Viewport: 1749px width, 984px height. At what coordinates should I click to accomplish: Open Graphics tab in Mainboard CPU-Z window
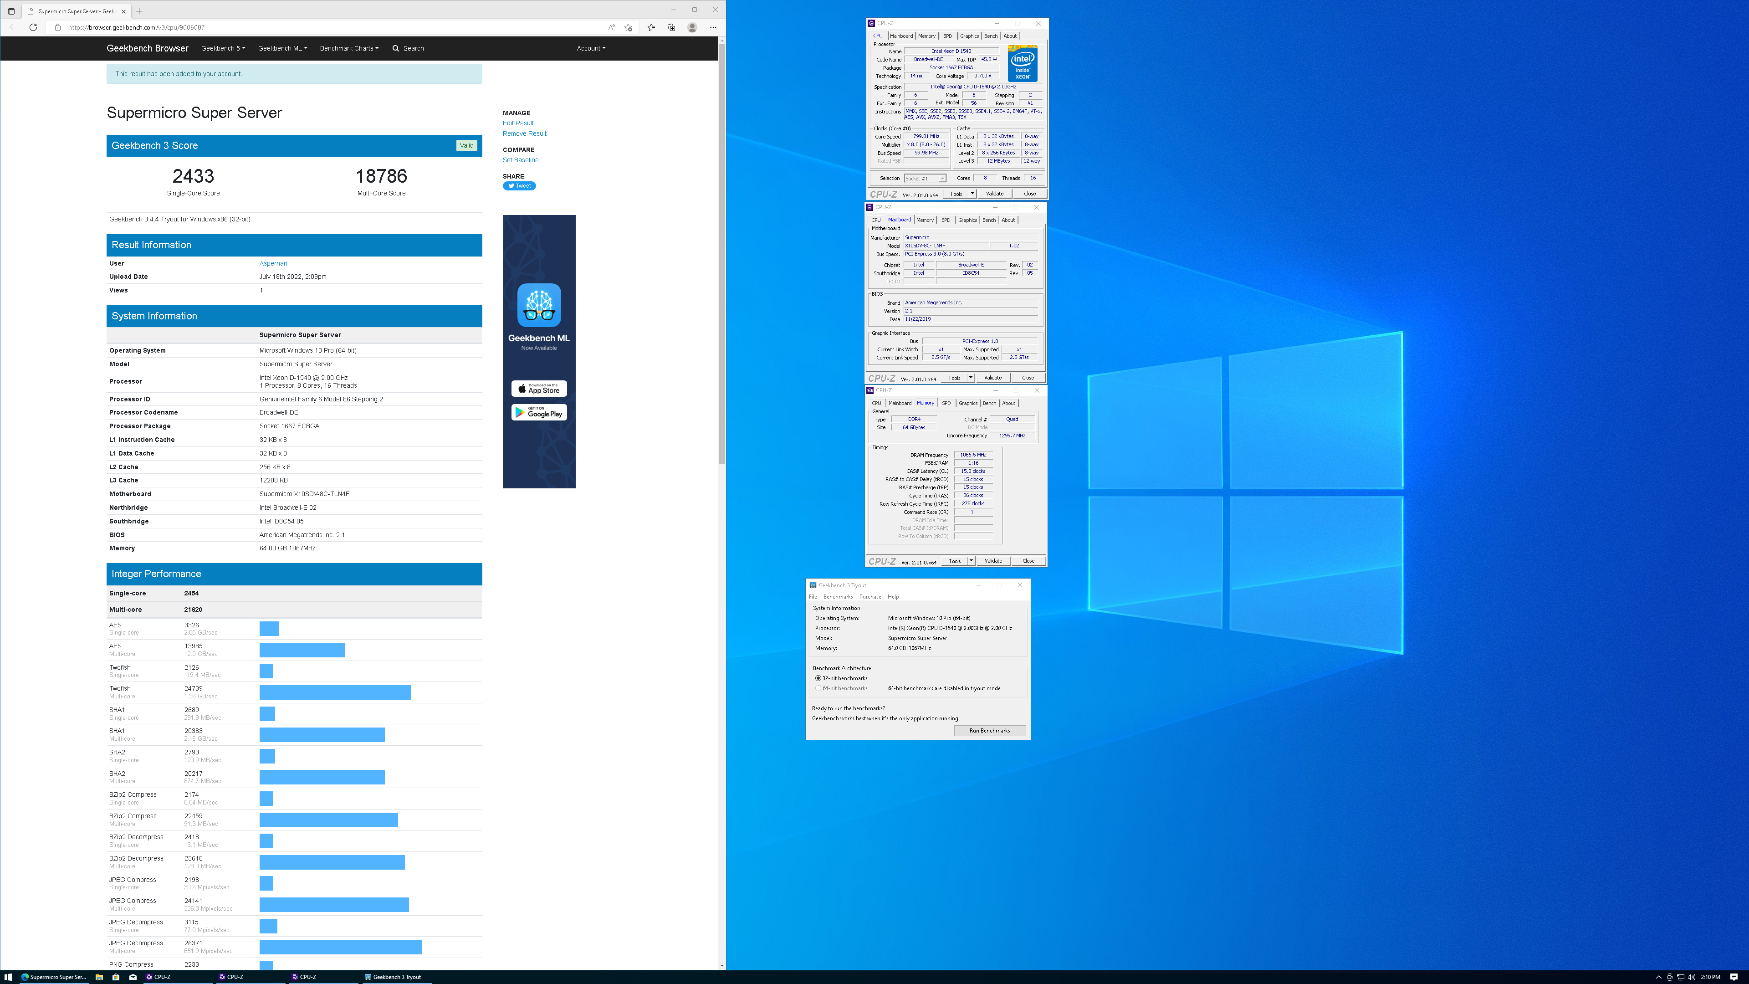click(x=967, y=220)
